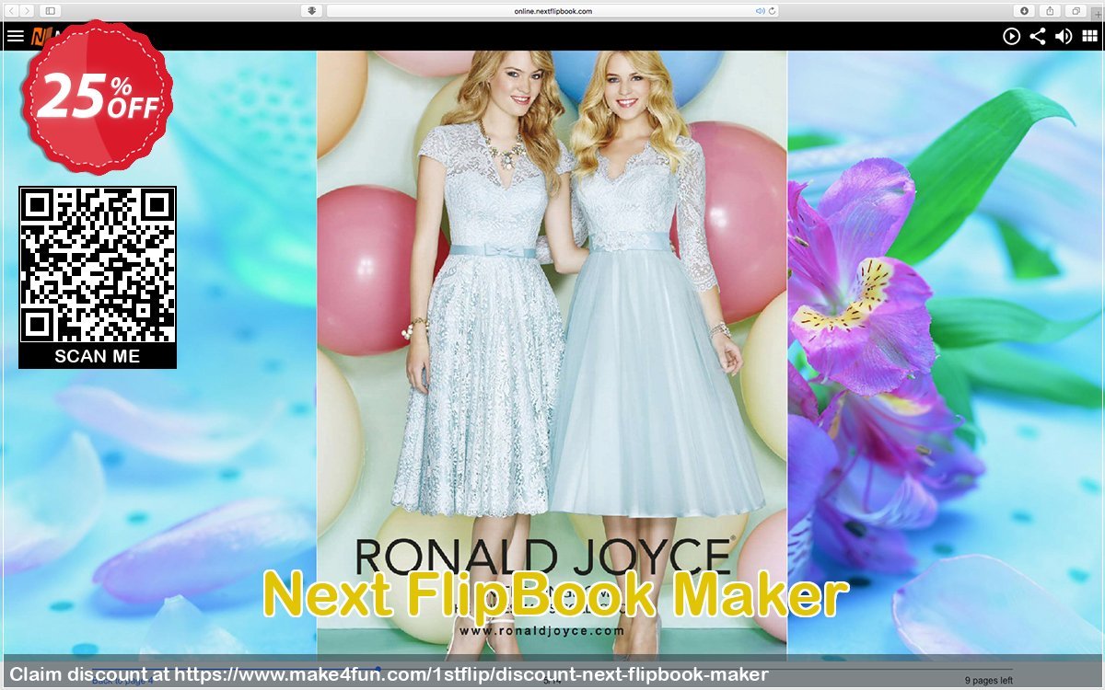
Task: Show all Safari tabs overview
Action: coord(1076,10)
